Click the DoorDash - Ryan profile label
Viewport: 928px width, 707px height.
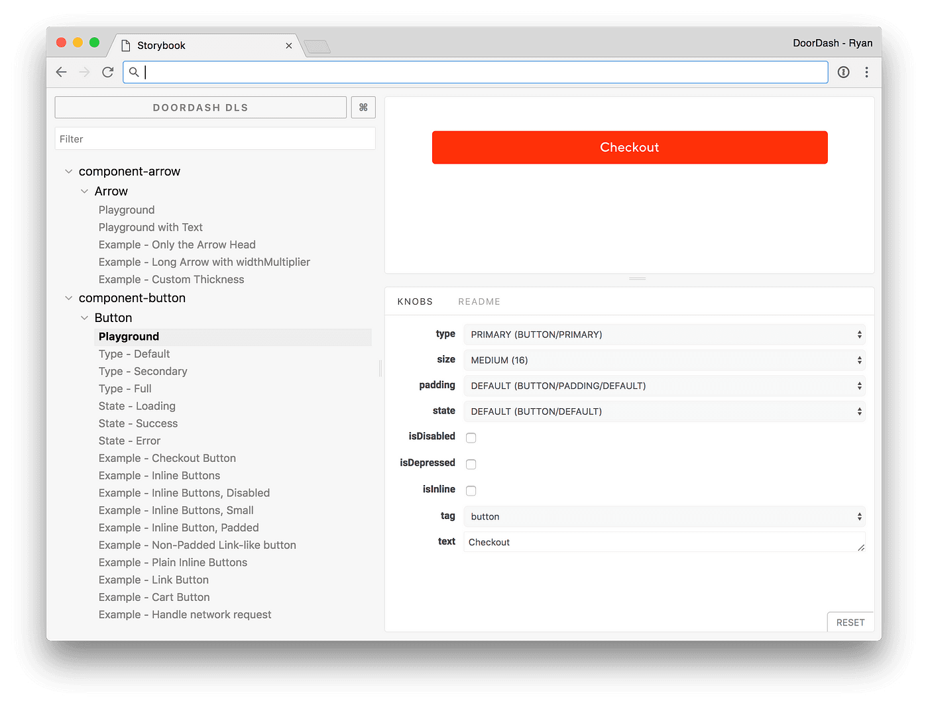coord(833,43)
